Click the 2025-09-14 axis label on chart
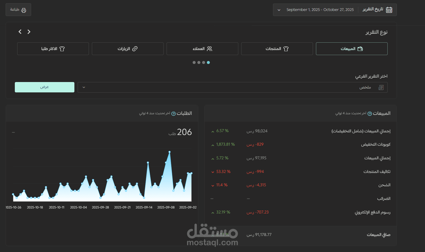 point(144,207)
